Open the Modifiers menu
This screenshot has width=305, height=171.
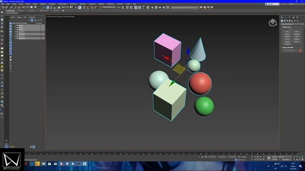42,4
